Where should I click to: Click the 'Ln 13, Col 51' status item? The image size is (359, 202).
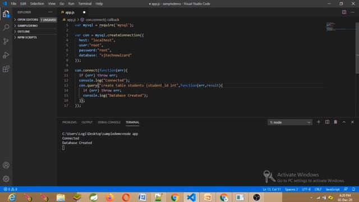coord(271,190)
